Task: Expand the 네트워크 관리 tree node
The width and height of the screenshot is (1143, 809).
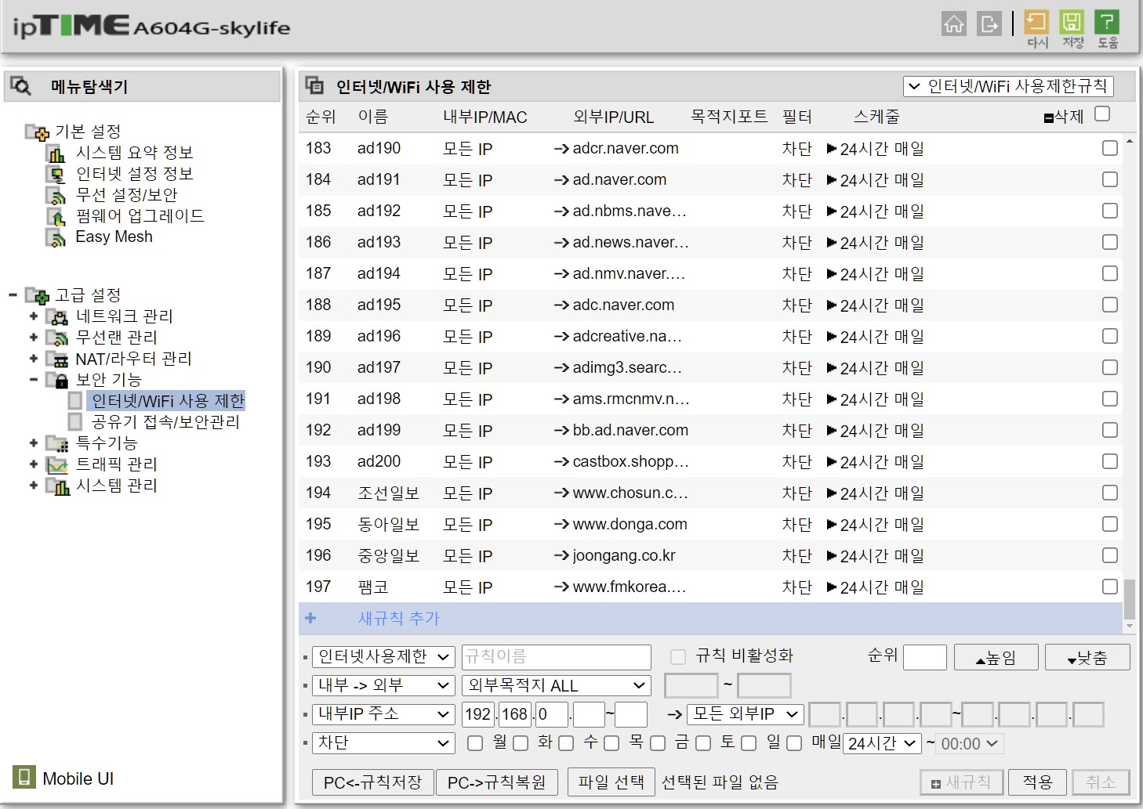Action: [x=33, y=316]
